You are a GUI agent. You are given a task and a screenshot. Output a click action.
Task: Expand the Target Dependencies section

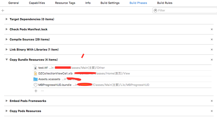(x=7, y=19)
